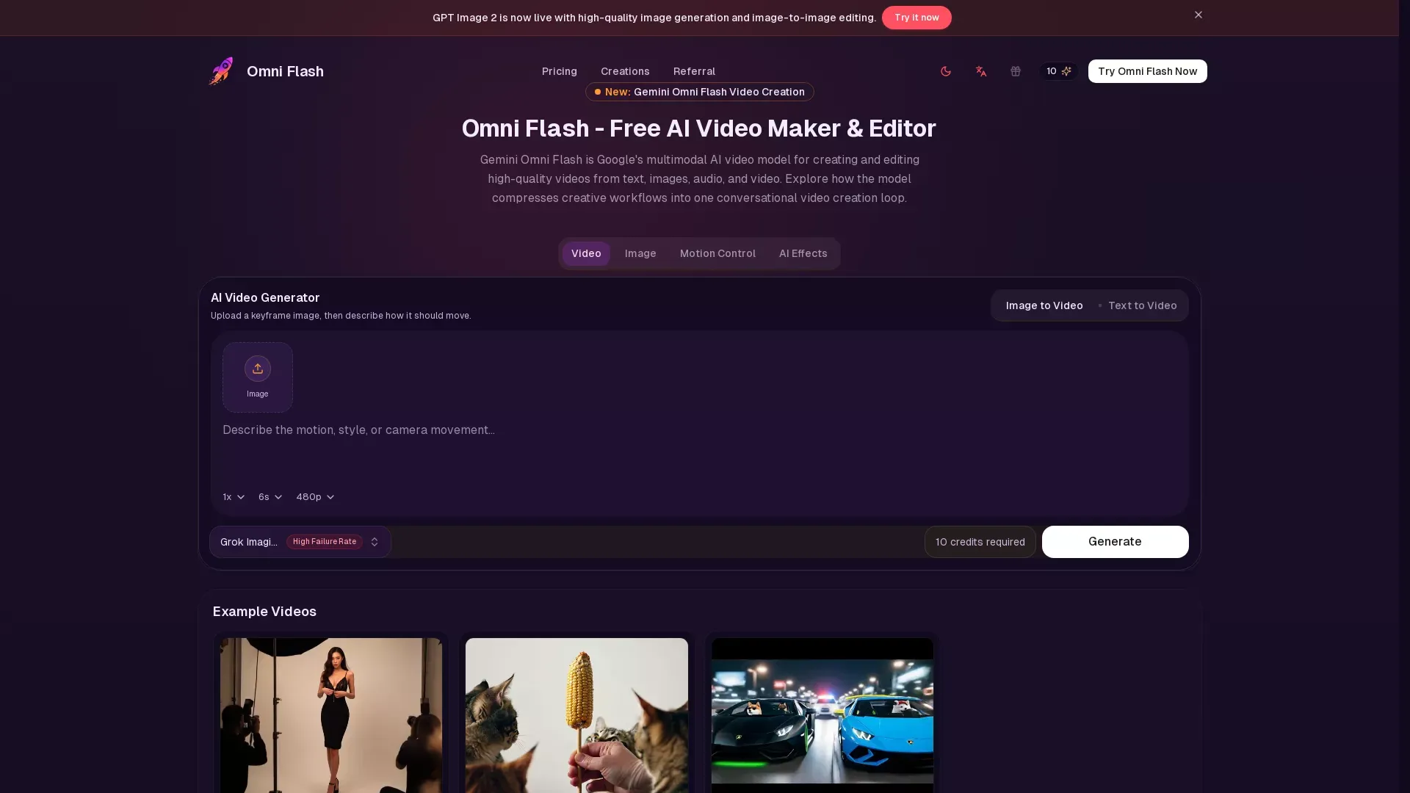Click the High Failure Rate badge
This screenshot has width=1410, height=793.
point(325,542)
